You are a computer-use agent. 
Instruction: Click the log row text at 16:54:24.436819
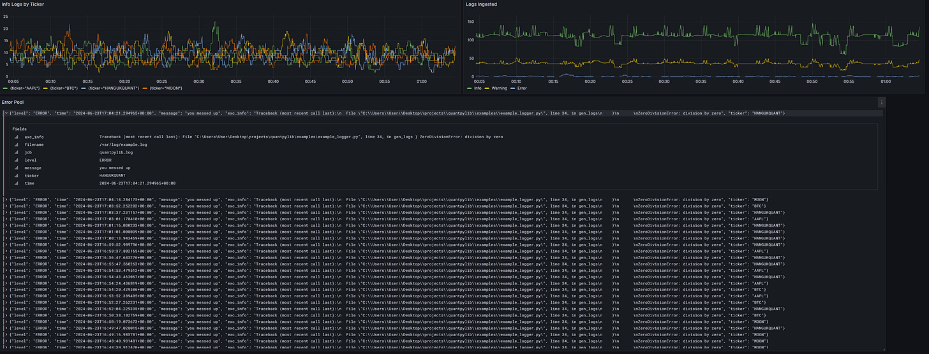click(389, 283)
